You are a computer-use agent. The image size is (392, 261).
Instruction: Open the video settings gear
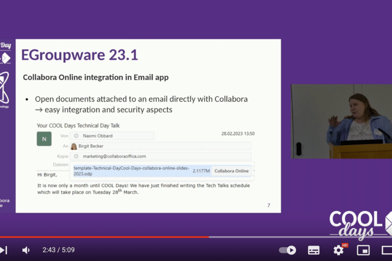click(339, 250)
